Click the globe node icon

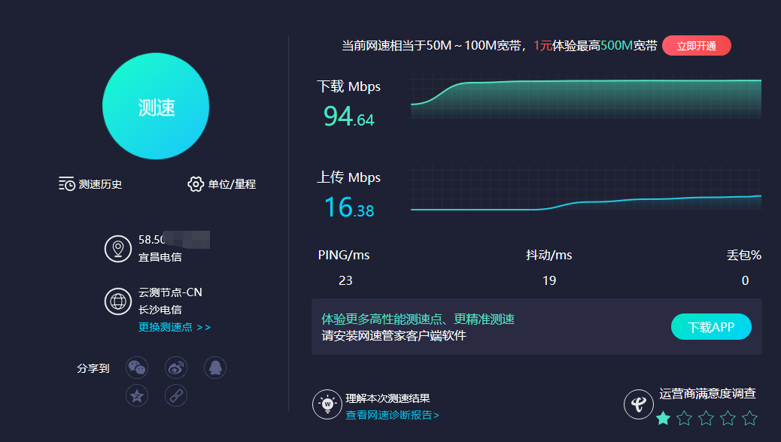coord(118,301)
